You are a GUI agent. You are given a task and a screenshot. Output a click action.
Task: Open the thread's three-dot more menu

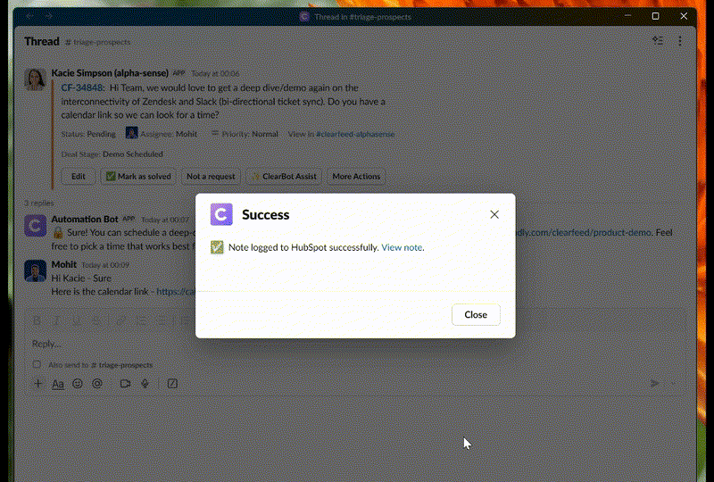pos(680,41)
